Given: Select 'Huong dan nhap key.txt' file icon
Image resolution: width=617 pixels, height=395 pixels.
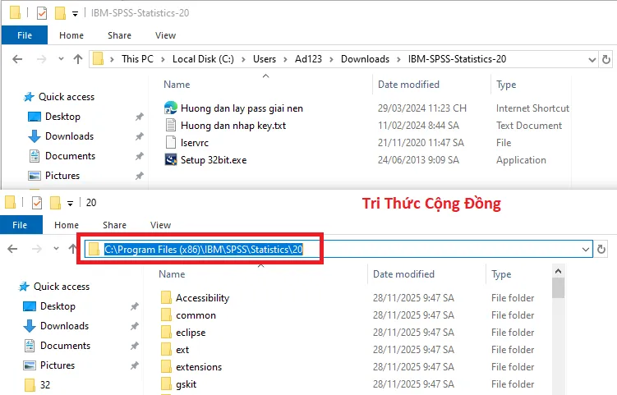Looking at the screenshot, I should click(171, 126).
